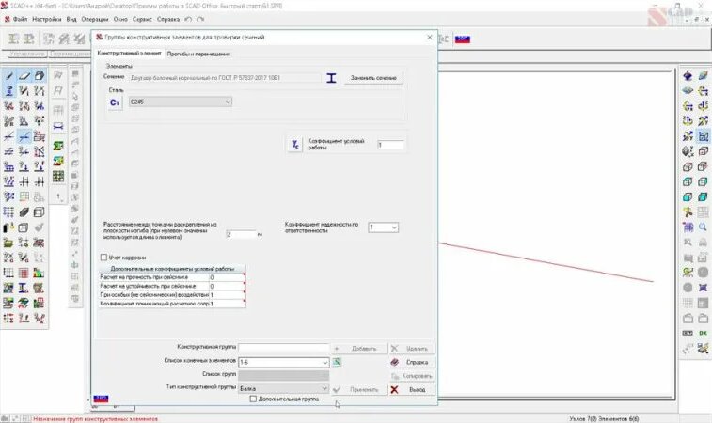The image size is (712, 423).
Task: Click 'Выход' to close the dialog
Action: [x=412, y=389]
